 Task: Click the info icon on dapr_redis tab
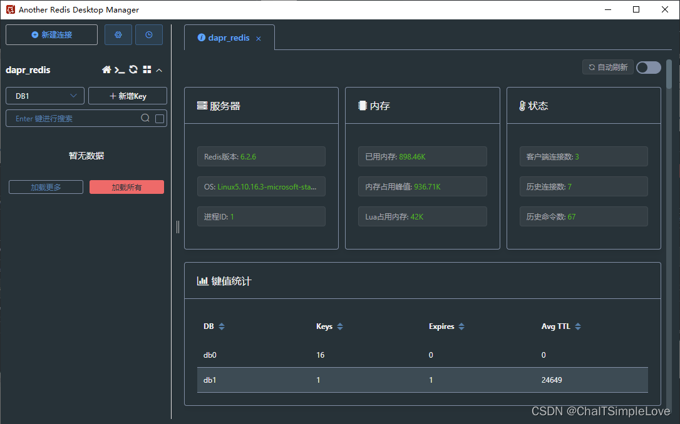(201, 38)
